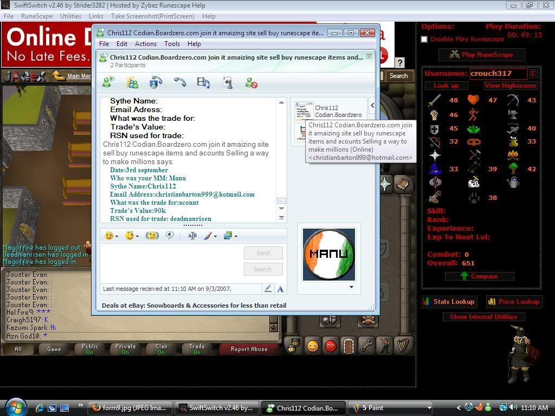Expand the wink dropdown arrow

(137, 236)
